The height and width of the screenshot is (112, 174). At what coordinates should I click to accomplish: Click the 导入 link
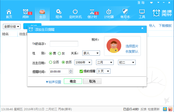point(152,26)
